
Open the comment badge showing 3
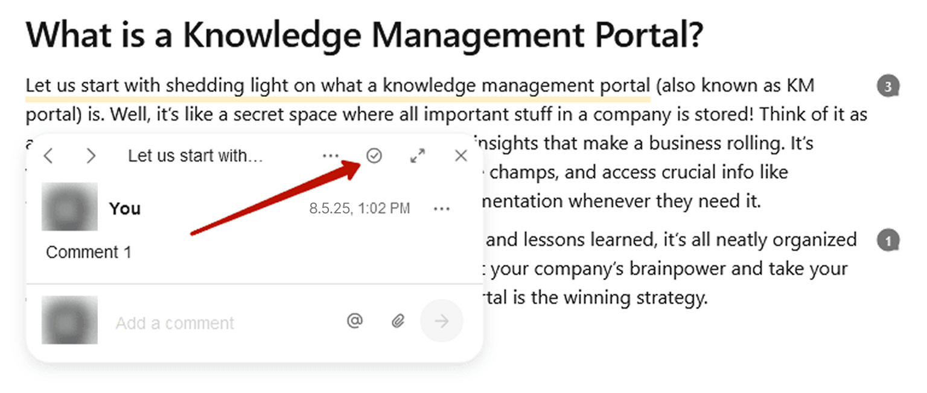pyautogui.click(x=888, y=87)
